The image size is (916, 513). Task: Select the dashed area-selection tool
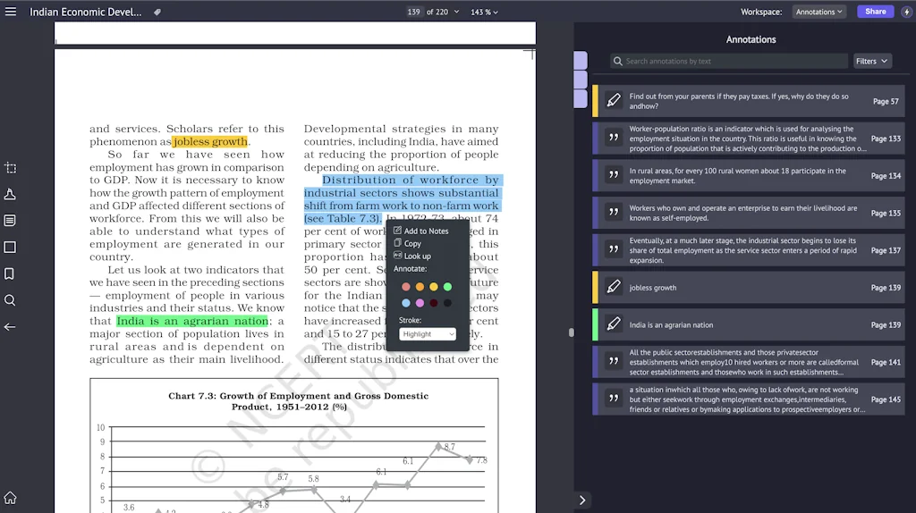[x=11, y=168]
